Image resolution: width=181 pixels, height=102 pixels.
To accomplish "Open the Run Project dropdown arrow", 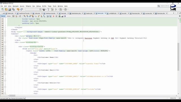I will (58, 9).
